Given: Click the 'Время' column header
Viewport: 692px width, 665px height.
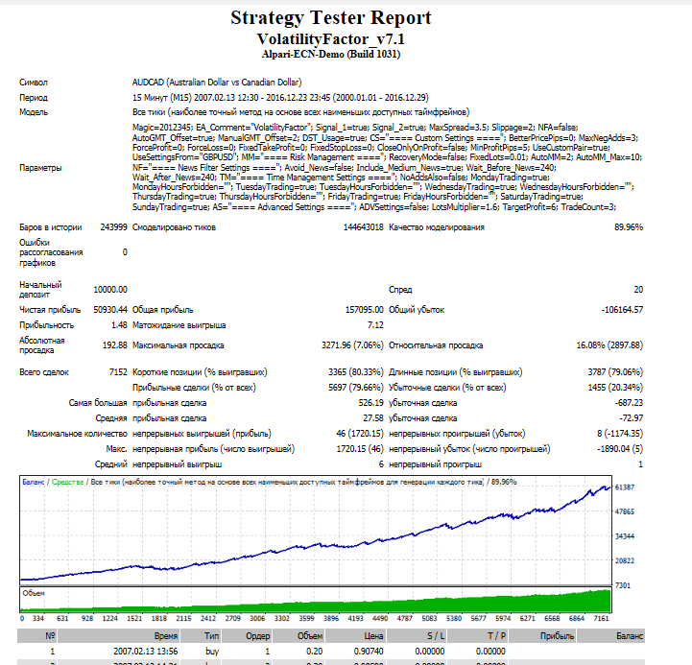Looking at the screenshot, I should [x=166, y=636].
